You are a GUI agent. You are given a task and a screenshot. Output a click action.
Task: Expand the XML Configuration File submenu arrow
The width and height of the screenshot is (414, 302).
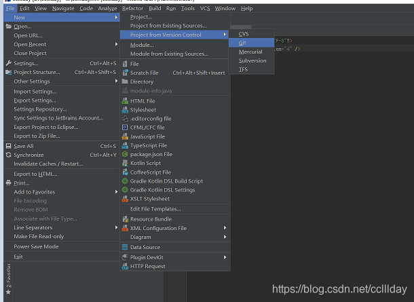point(225,228)
